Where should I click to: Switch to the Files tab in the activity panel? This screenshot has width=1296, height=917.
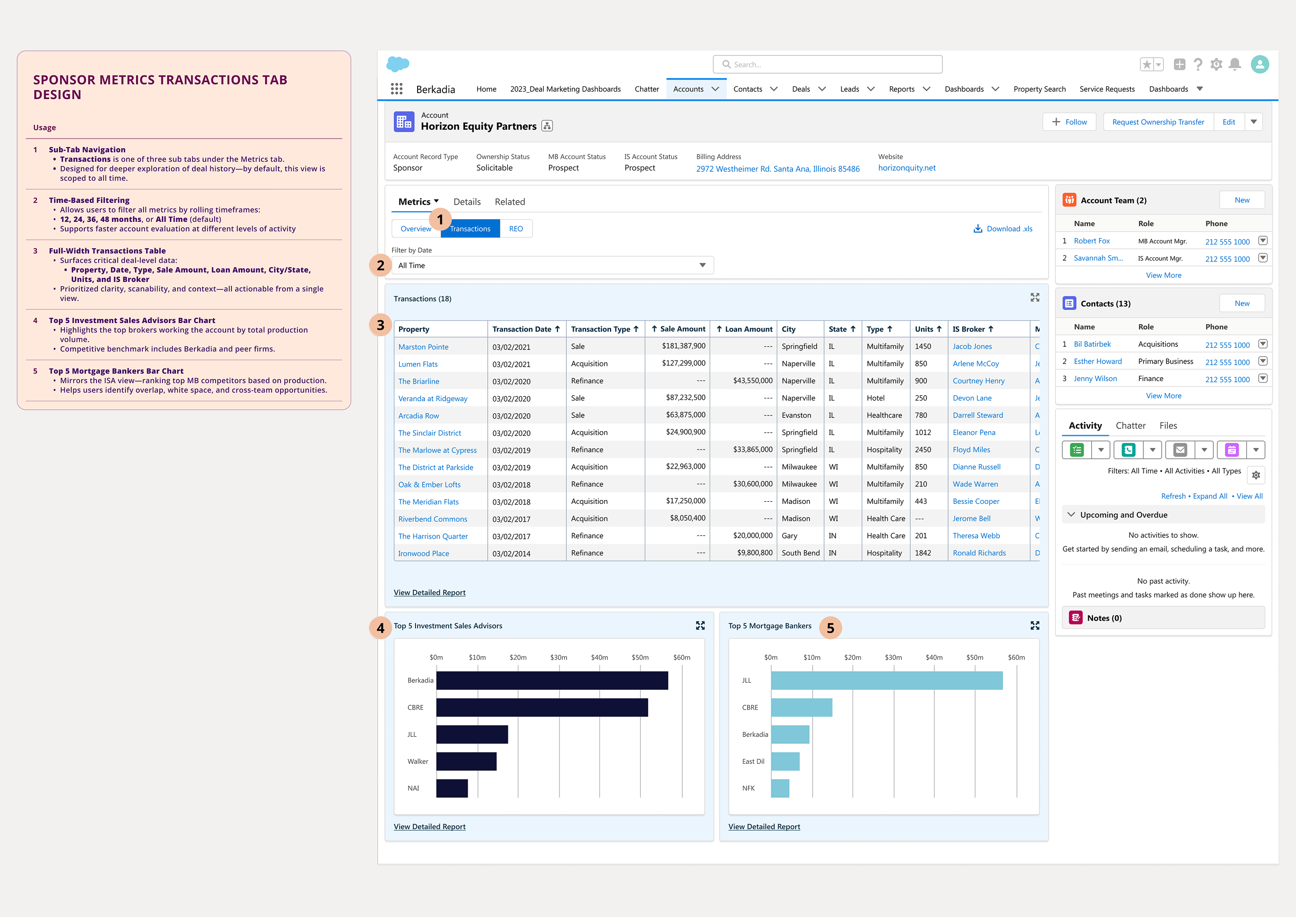point(1168,426)
